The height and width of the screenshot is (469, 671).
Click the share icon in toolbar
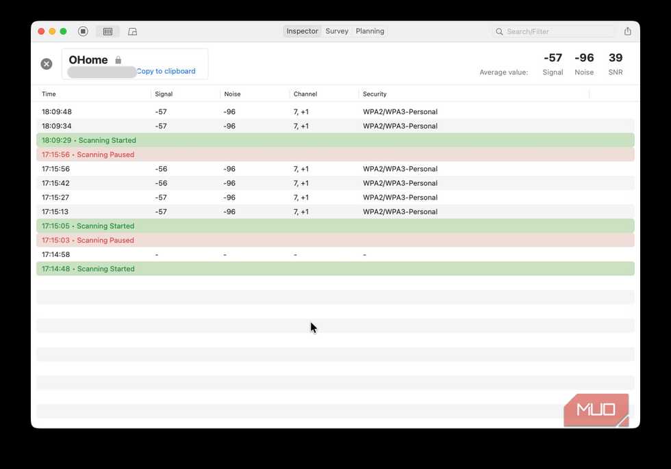click(627, 31)
